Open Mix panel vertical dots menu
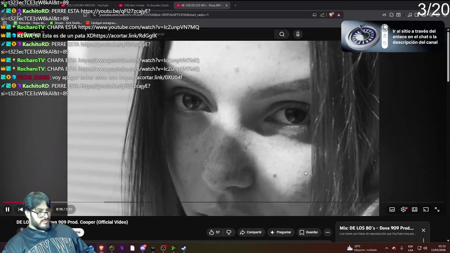 tap(423, 240)
